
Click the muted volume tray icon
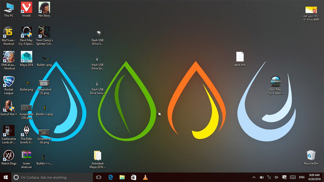tap(277, 177)
